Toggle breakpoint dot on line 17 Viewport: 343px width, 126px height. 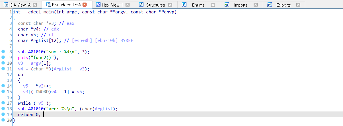(x=3, y=103)
